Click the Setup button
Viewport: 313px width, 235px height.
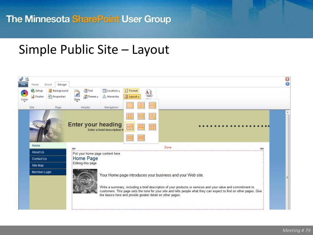point(37,91)
